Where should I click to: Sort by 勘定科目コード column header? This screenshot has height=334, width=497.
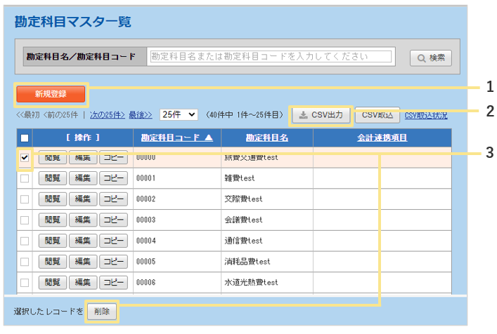(176, 138)
